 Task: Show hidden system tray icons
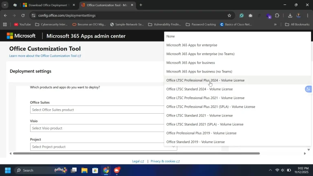(270, 170)
